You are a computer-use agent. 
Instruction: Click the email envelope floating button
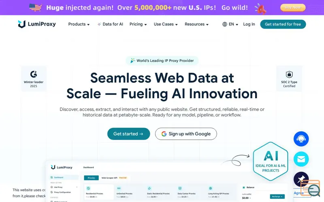coord(301,159)
